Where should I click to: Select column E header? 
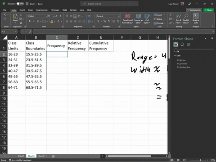pyautogui.click(x=101, y=37)
